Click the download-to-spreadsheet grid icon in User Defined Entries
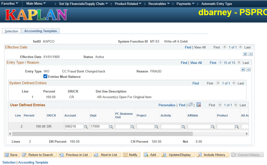Screen dimensions: 267x165 pyautogui.click(x=198, y=105)
